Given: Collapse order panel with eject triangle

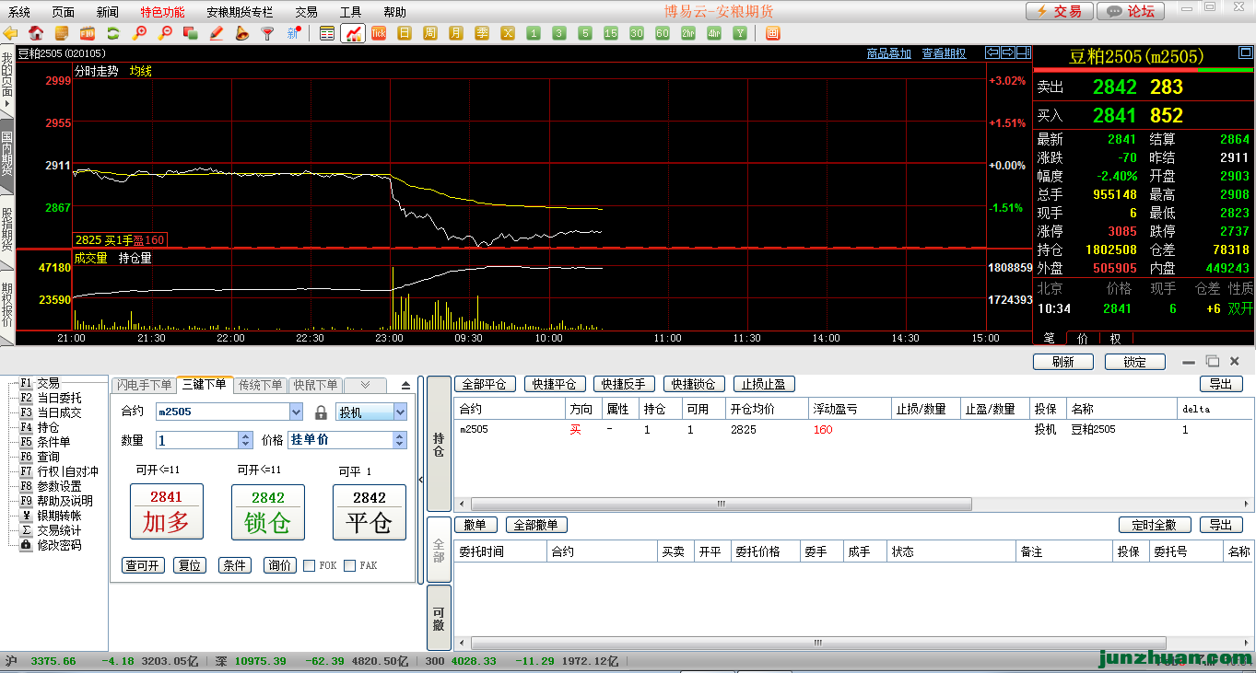Looking at the screenshot, I should (x=405, y=386).
